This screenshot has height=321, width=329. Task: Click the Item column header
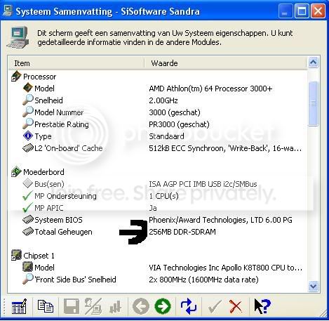pos(76,63)
